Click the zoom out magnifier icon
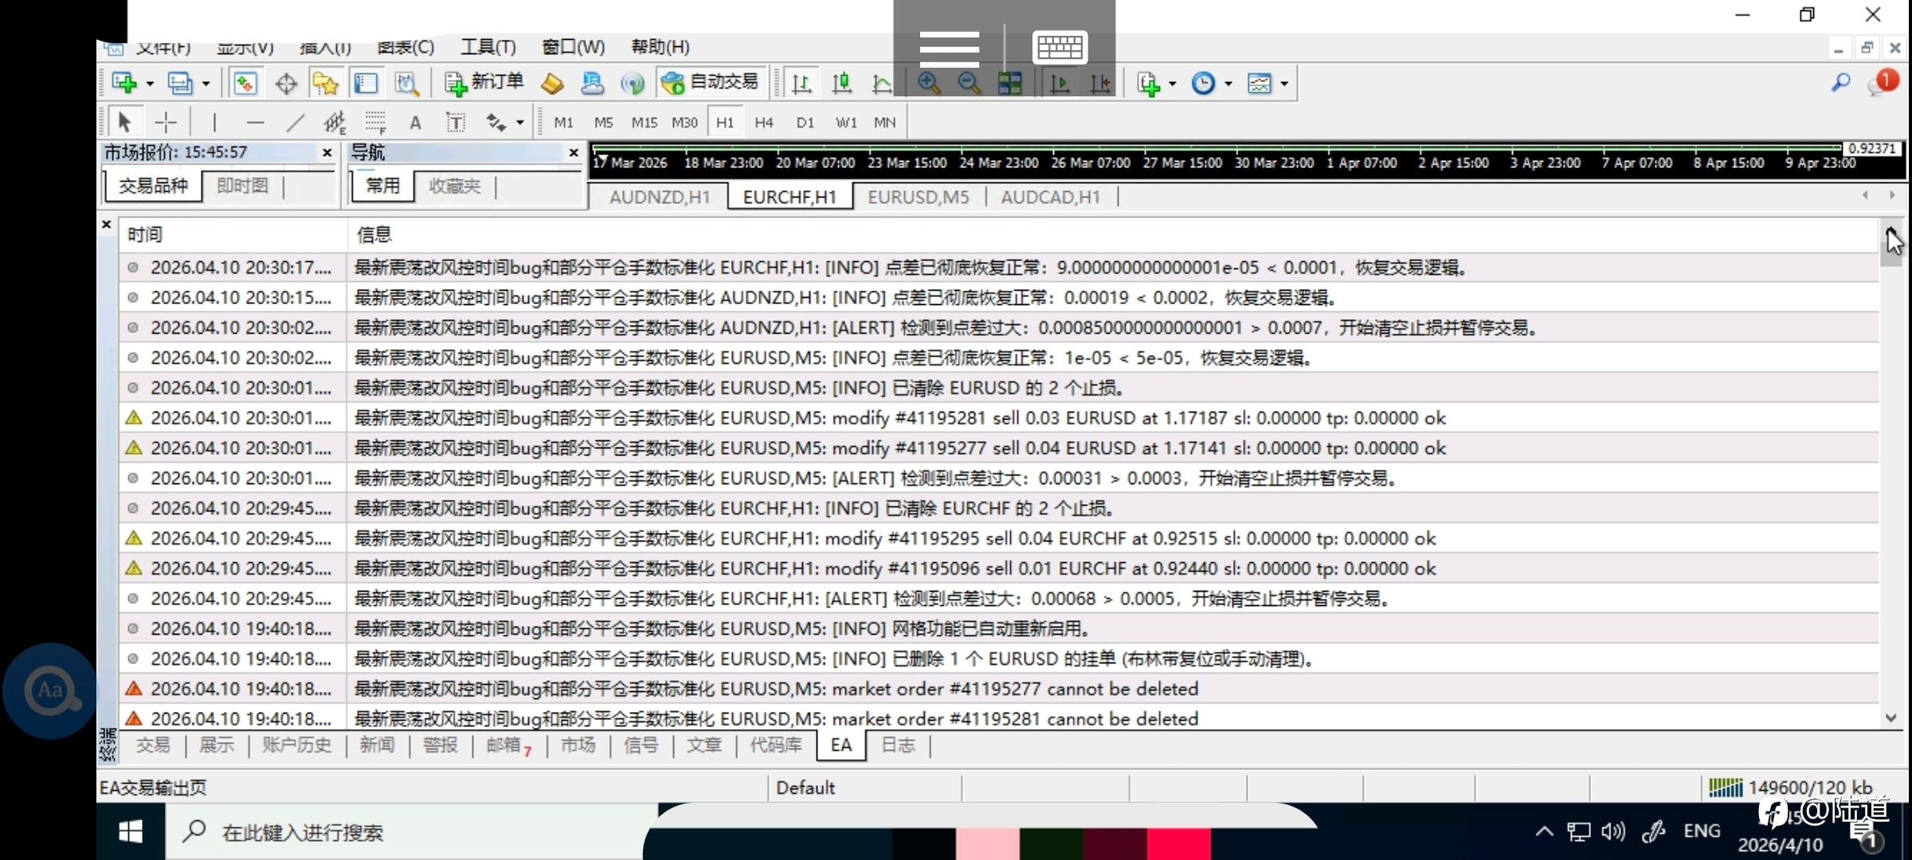 (x=969, y=83)
